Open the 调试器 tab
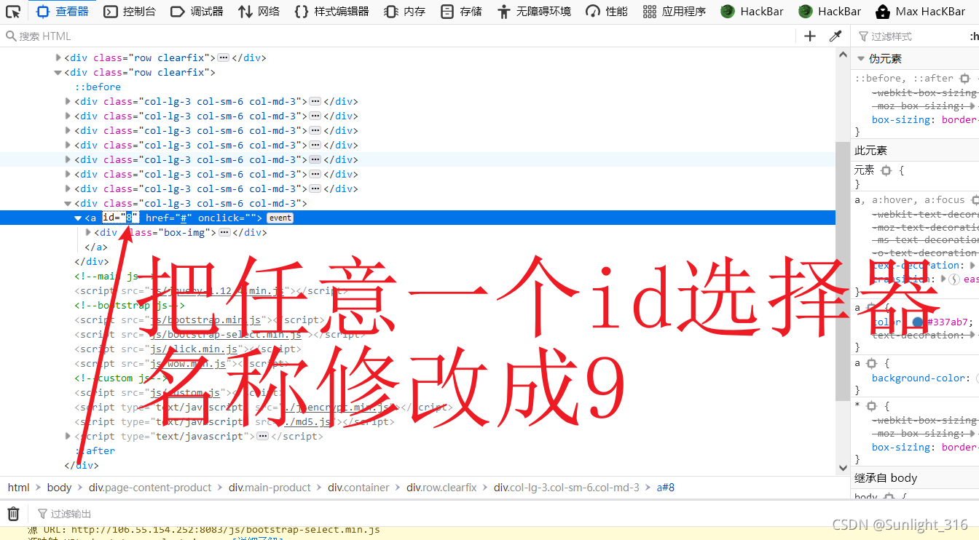Screen dimensions: 979x540 click(197, 12)
